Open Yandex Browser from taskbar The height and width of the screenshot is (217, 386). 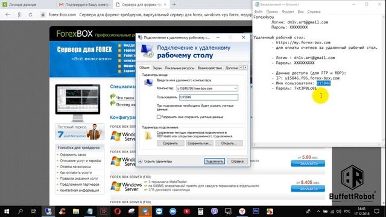point(242,212)
